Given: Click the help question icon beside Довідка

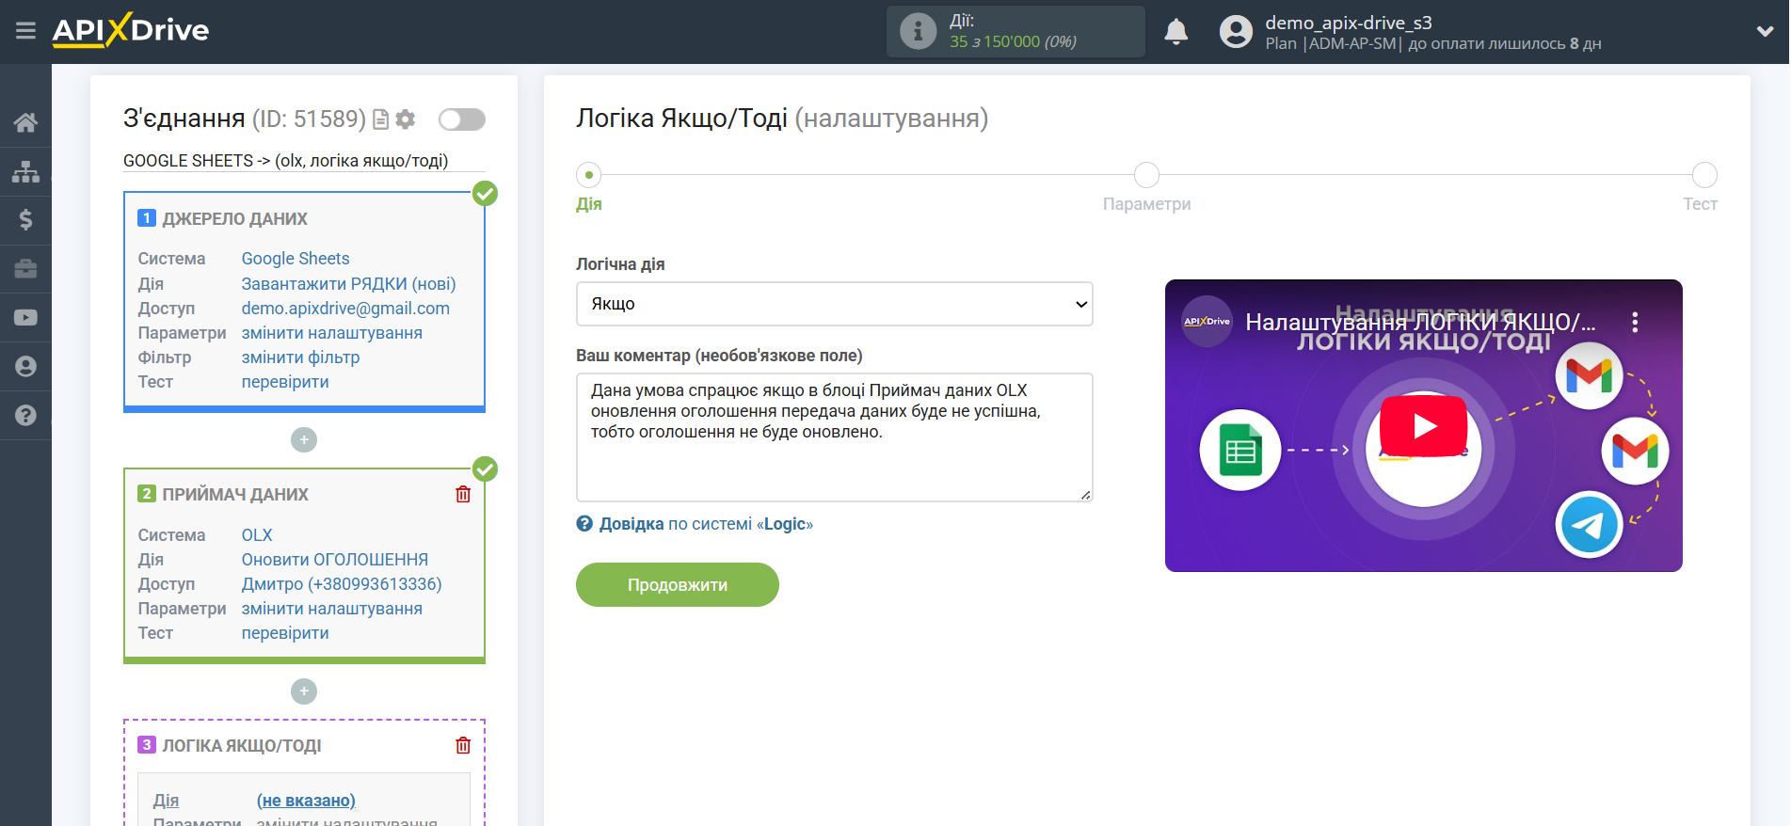Looking at the screenshot, I should (584, 524).
